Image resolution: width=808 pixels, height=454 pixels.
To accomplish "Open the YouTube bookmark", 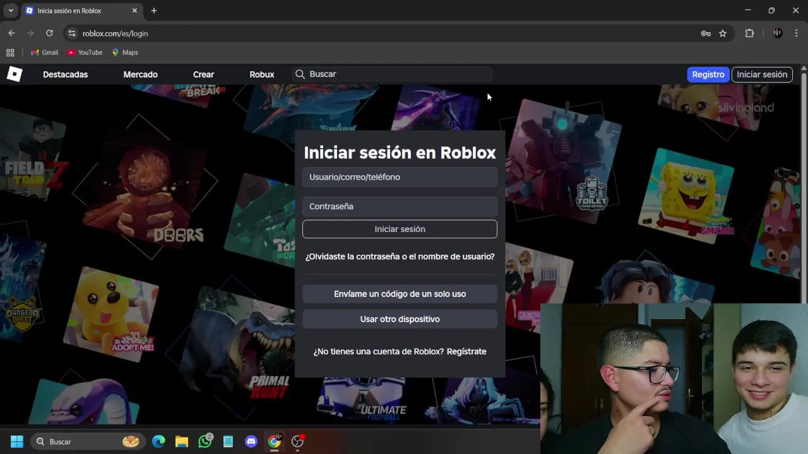I will [85, 52].
